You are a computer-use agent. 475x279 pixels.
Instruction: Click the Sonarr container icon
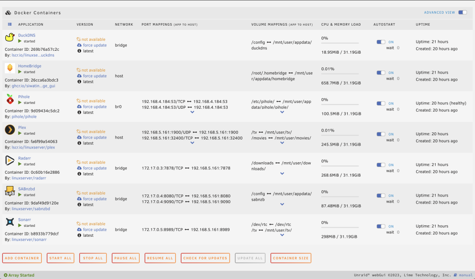[x=9, y=222]
